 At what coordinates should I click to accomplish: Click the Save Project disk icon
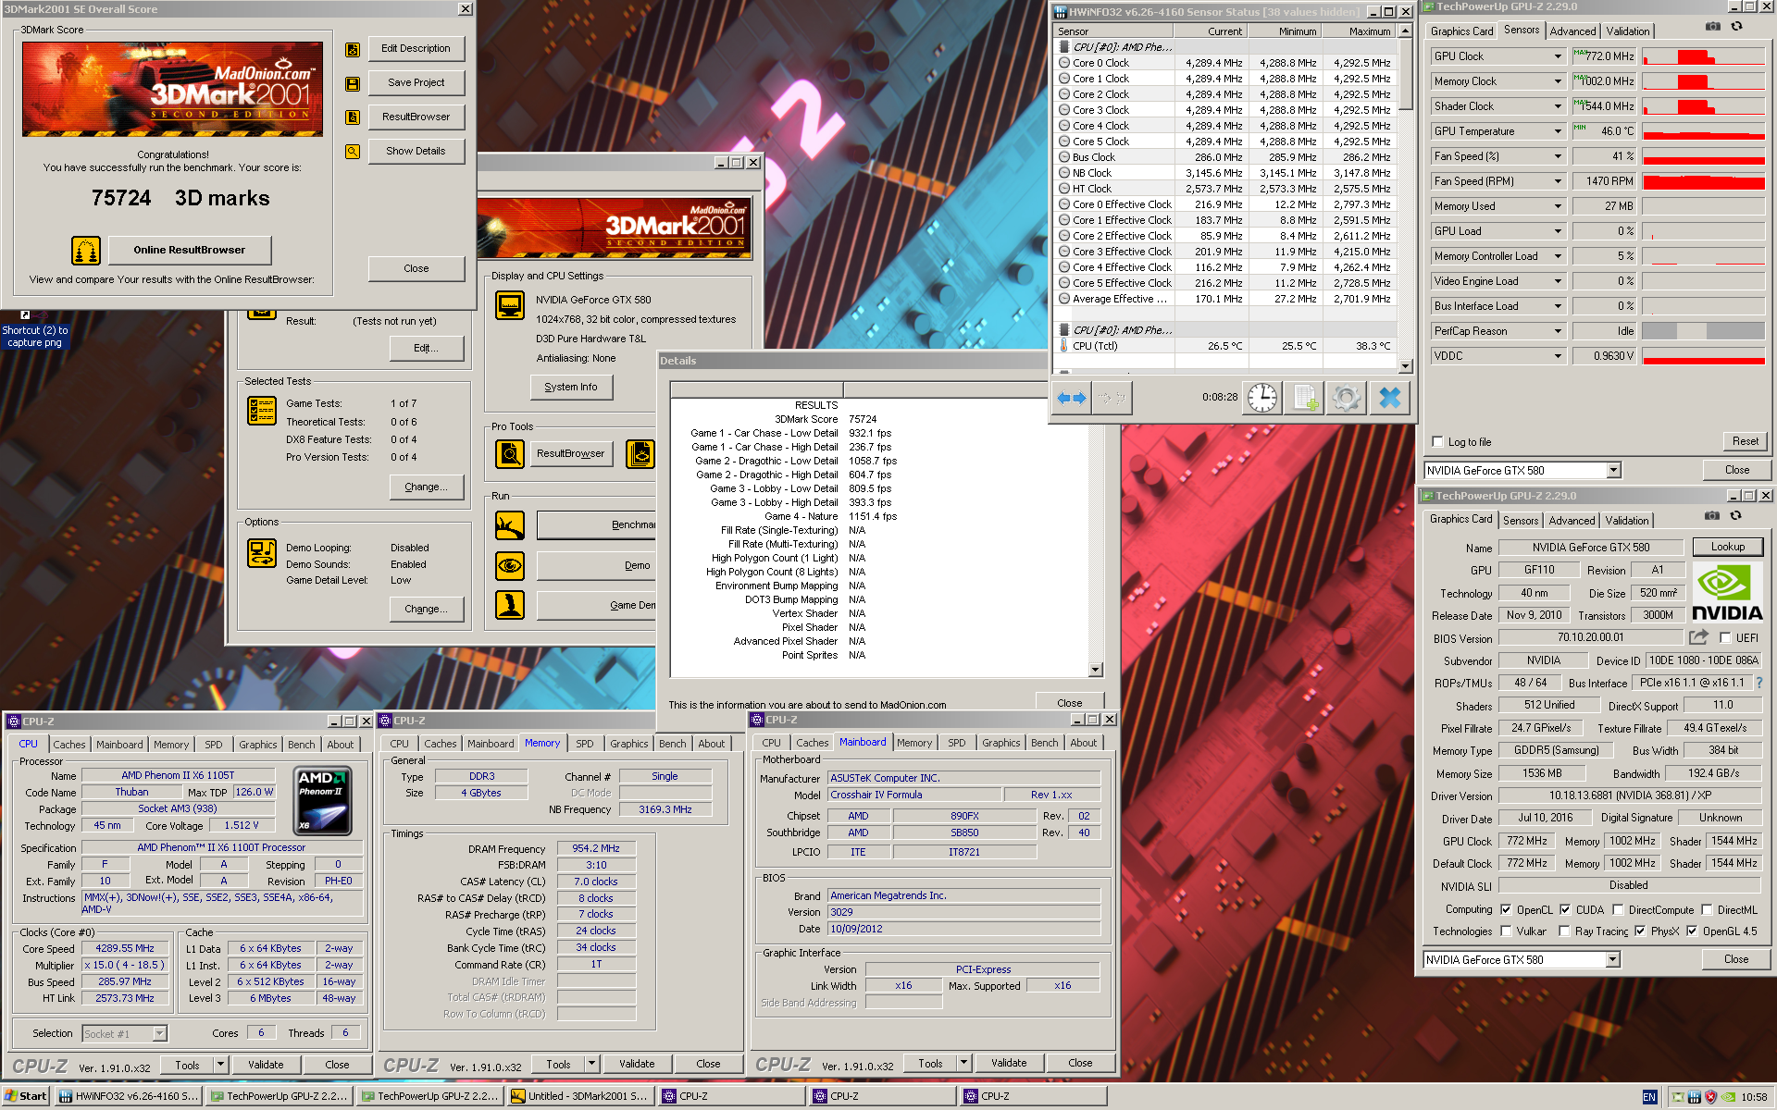(353, 84)
